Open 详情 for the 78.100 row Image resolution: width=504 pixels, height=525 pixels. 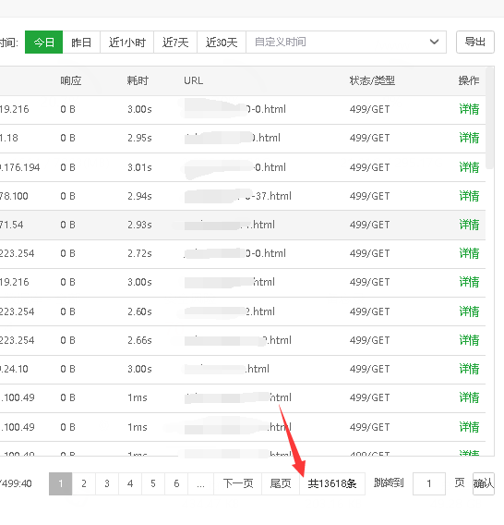(469, 196)
